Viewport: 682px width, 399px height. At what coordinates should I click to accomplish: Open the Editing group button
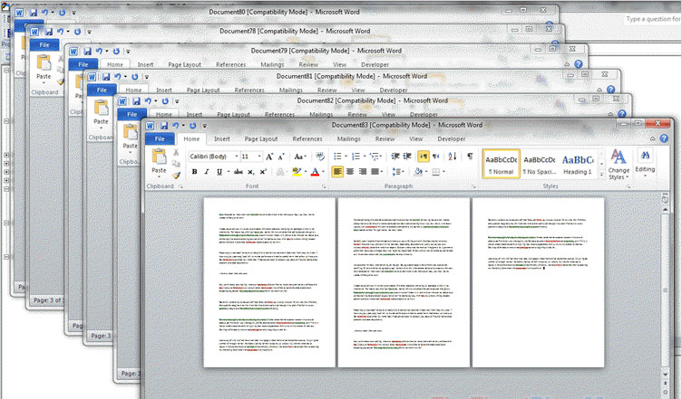click(x=645, y=163)
